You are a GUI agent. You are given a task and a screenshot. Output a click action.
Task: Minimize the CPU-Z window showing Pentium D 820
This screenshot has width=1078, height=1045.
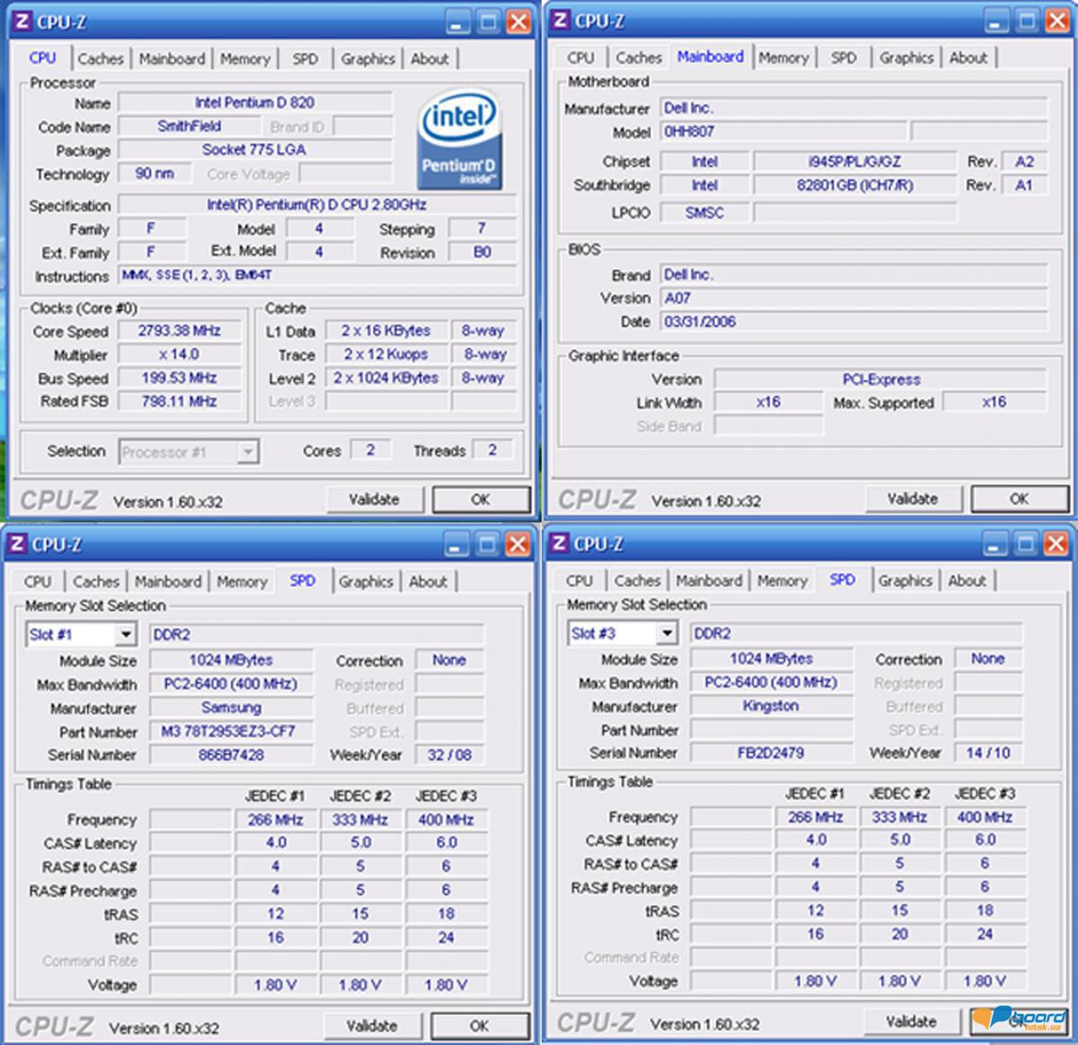click(458, 22)
